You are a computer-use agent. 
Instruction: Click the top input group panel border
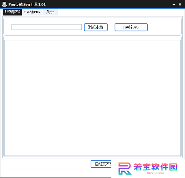coord(92,18)
